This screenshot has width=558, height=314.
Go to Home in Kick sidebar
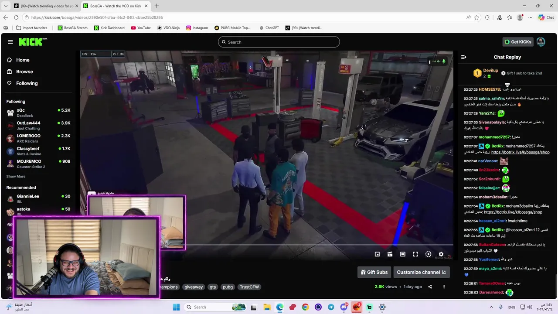(x=23, y=60)
